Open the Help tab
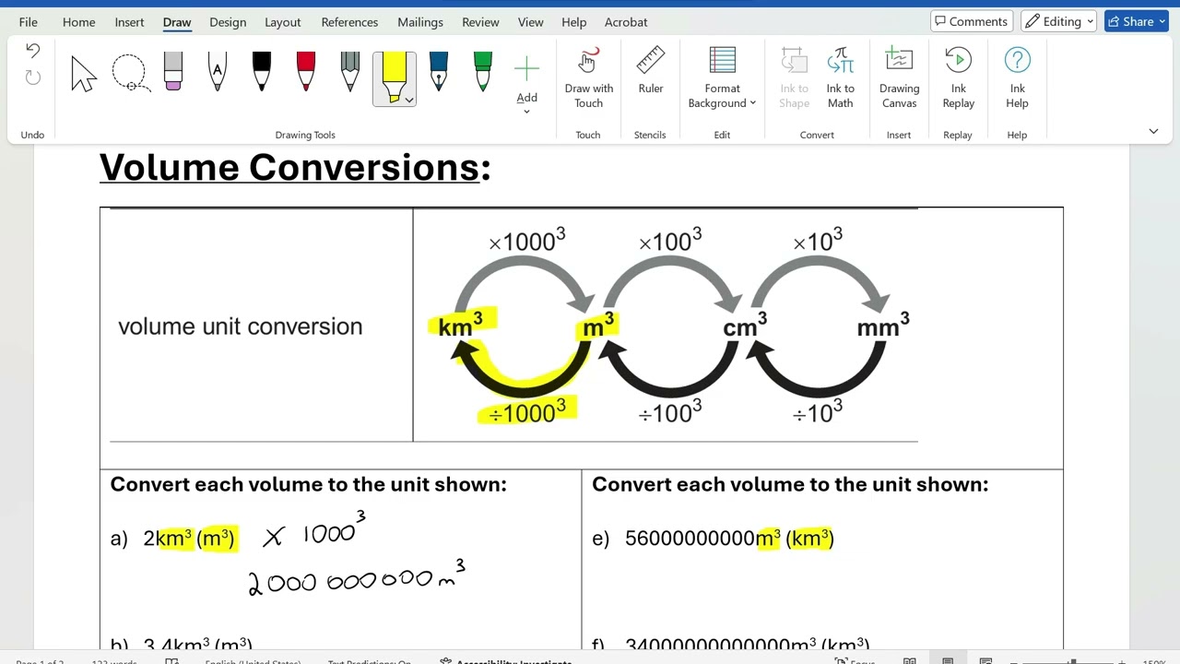This screenshot has height=664, width=1180. point(573,22)
